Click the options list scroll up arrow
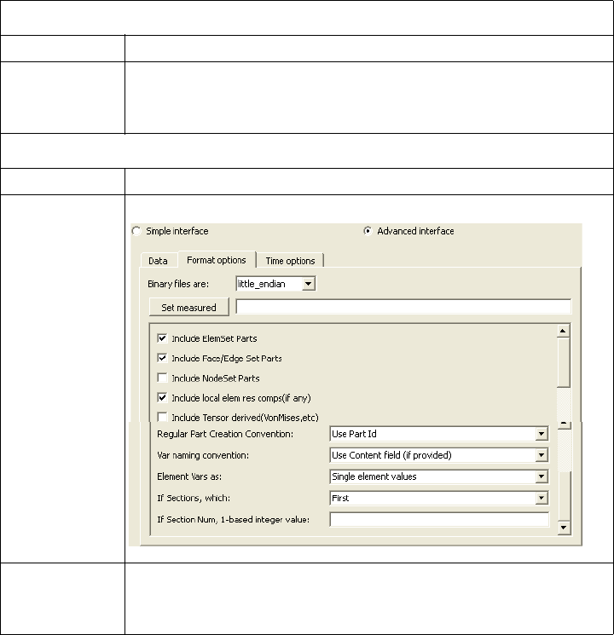614x635 pixels. 564,332
